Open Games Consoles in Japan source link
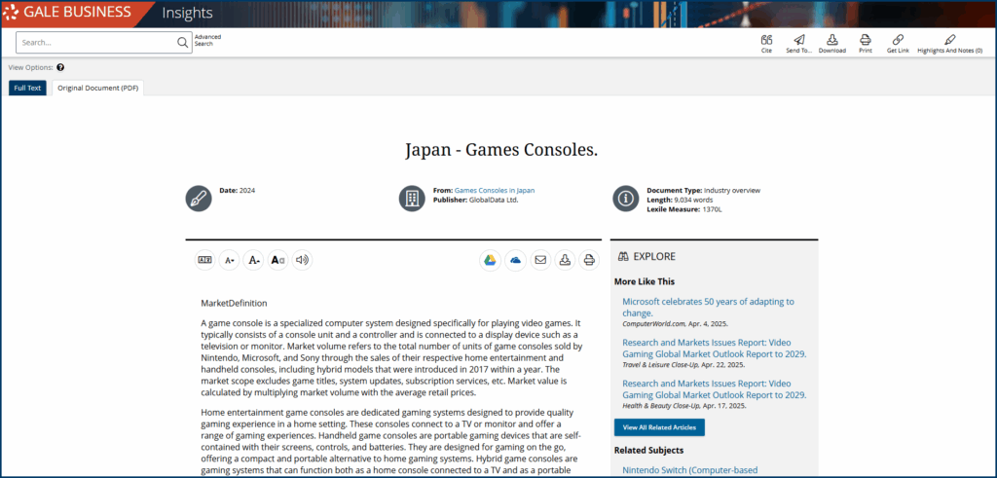This screenshot has width=997, height=478. pyautogui.click(x=494, y=190)
